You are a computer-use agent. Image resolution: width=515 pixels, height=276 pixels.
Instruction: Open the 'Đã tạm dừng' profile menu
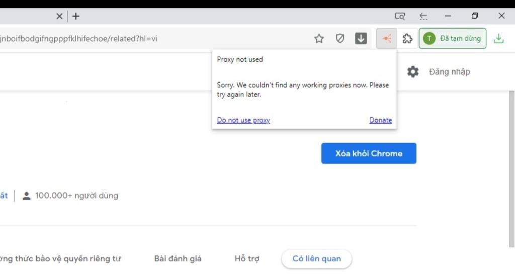(x=453, y=38)
